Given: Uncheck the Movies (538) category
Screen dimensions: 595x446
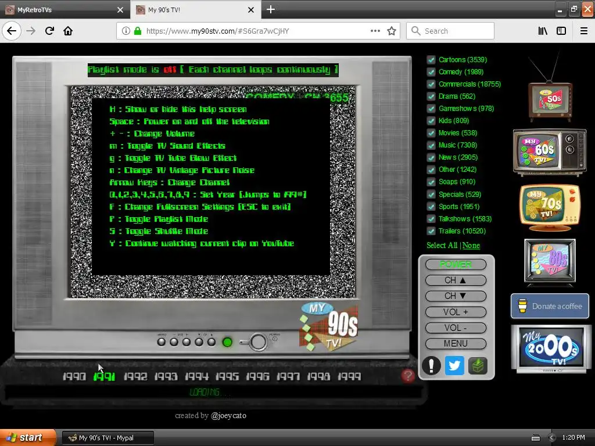Looking at the screenshot, I should click(431, 133).
